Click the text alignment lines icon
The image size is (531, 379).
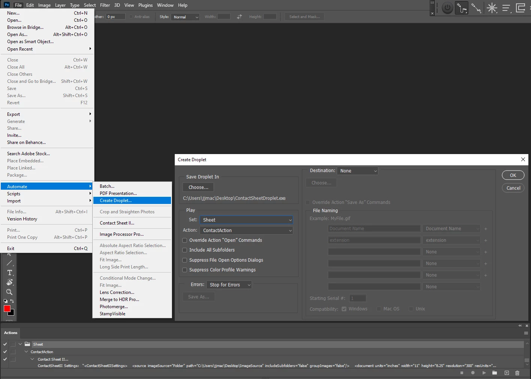(x=506, y=8)
